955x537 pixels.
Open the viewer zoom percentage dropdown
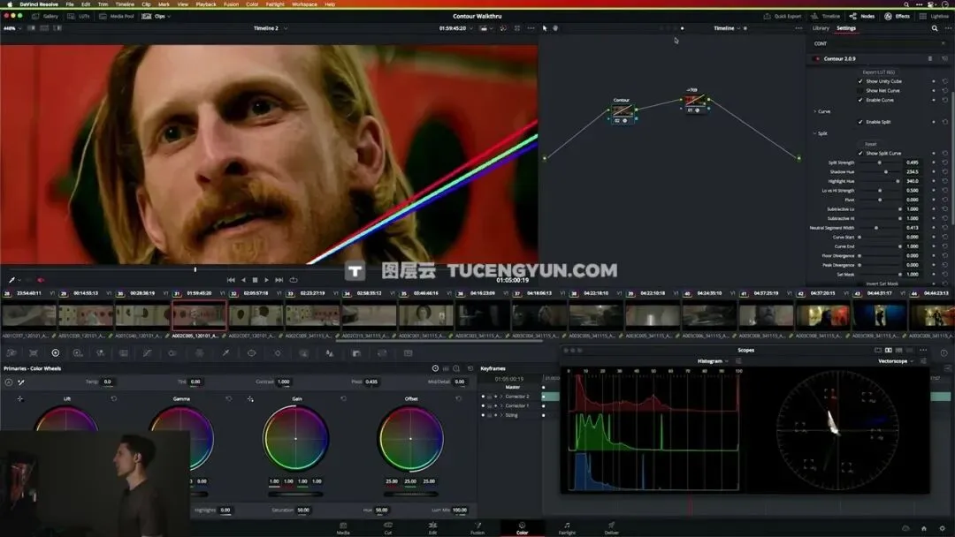pos(12,28)
